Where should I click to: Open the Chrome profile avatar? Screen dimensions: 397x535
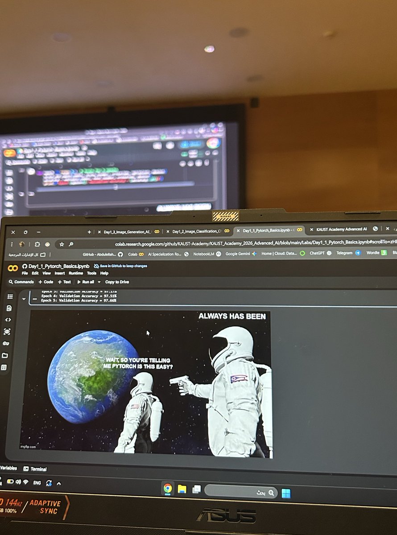tap(22, 244)
